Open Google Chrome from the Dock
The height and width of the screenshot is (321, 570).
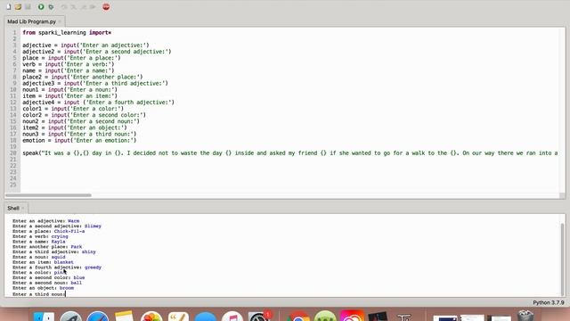click(x=299, y=317)
